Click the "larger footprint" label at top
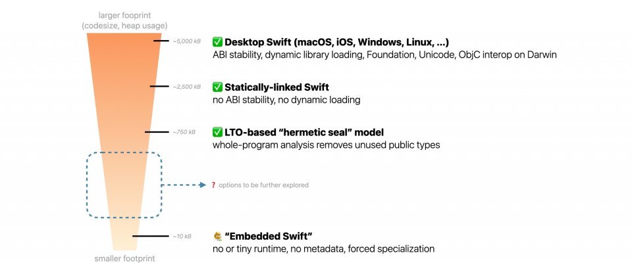The height and width of the screenshot is (276, 632). [x=123, y=15]
